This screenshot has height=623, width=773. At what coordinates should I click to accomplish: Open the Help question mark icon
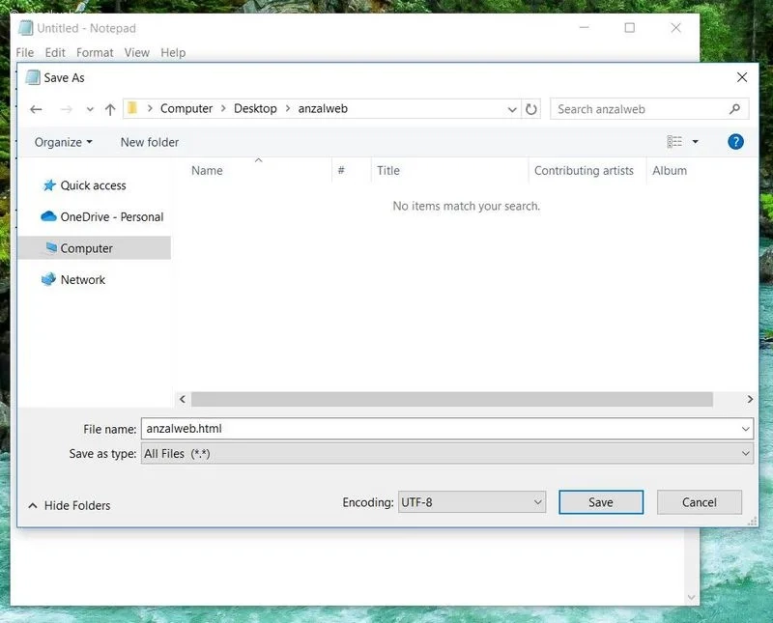[x=735, y=142]
